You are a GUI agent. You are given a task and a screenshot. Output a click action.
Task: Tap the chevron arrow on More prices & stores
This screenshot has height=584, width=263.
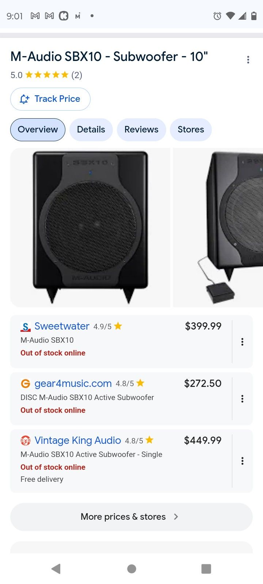pos(176,516)
